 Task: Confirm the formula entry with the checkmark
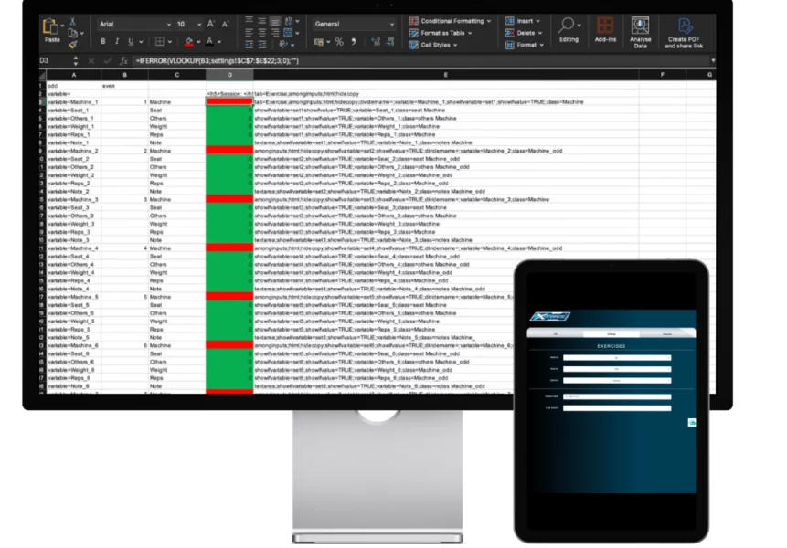point(107,60)
